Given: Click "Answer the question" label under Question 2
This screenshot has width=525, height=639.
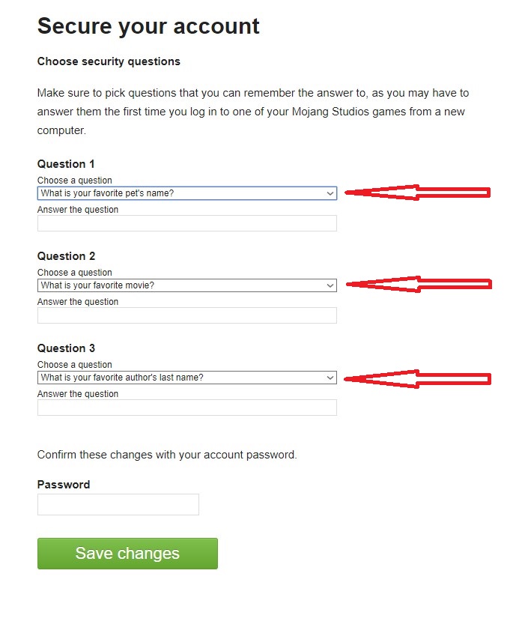Looking at the screenshot, I should [x=78, y=302].
